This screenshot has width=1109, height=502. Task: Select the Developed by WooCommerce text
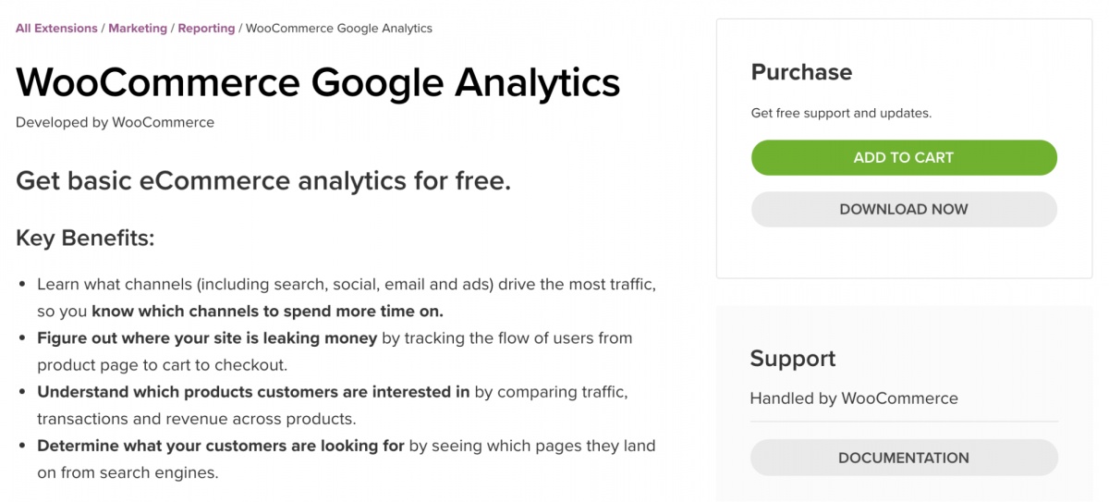tap(115, 122)
